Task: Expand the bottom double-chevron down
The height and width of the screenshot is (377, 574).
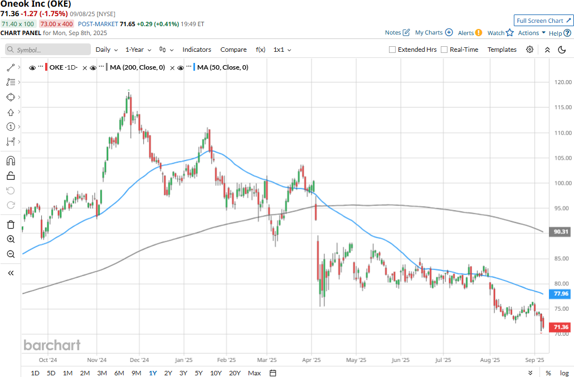Action: 530,373
